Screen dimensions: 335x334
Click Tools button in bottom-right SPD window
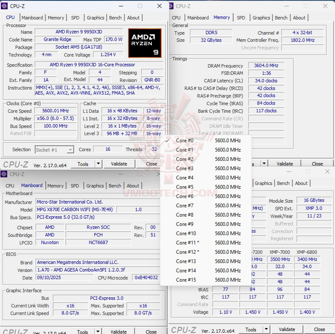(250, 329)
